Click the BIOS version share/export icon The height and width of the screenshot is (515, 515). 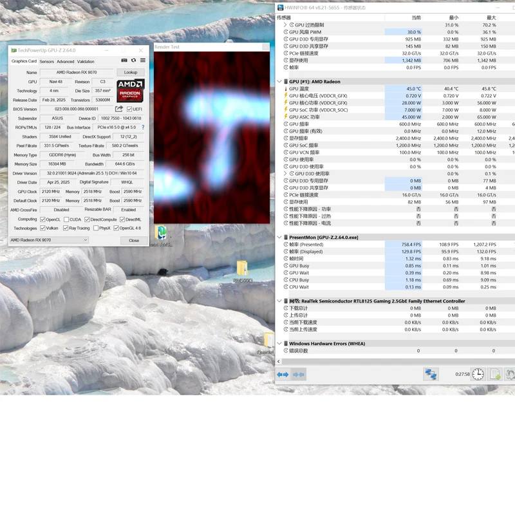tap(119, 109)
